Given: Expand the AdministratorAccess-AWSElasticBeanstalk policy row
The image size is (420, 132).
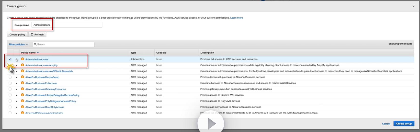Looking at the screenshot, I should (16, 71).
